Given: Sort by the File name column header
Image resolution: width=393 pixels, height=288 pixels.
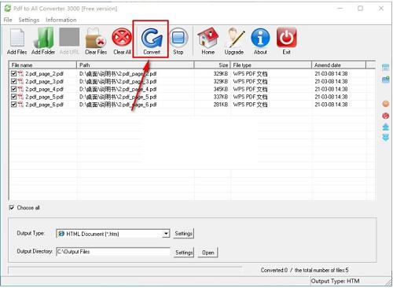Looking at the screenshot, I should [x=43, y=65].
